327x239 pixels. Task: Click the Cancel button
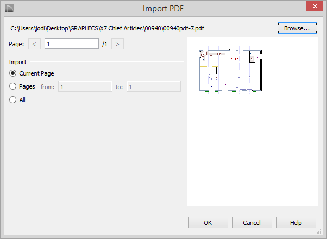[252, 223]
